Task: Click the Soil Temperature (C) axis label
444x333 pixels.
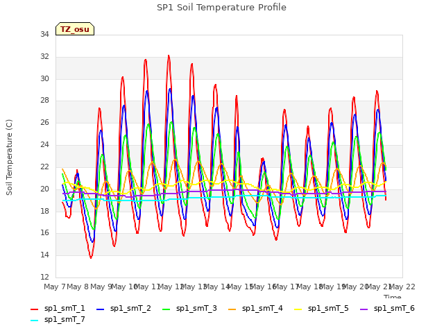Action: [x=9, y=157]
